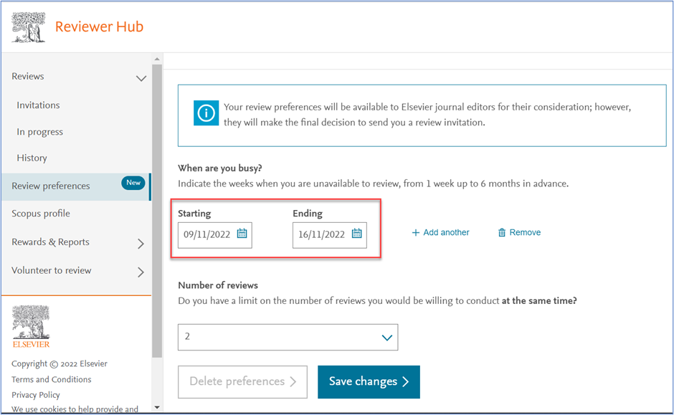
Task: Click the Ending label
Action: pos(308,214)
